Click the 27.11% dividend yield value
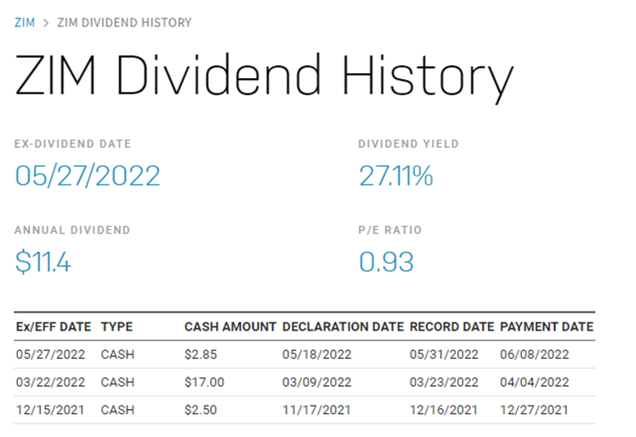Viewport: 636px width, 437px height. tap(396, 176)
